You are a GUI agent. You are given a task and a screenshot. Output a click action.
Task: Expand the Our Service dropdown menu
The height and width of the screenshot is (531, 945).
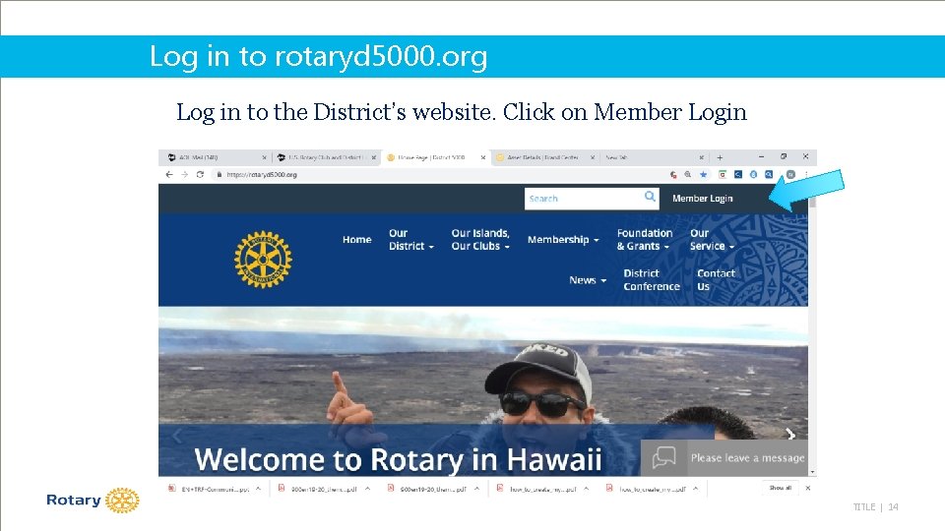tap(712, 240)
